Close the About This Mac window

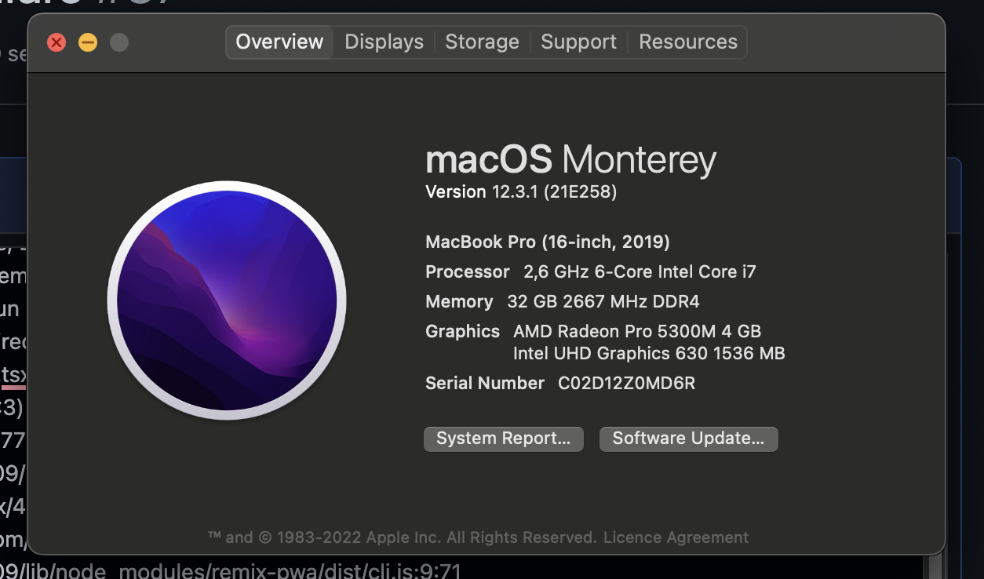tap(56, 43)
